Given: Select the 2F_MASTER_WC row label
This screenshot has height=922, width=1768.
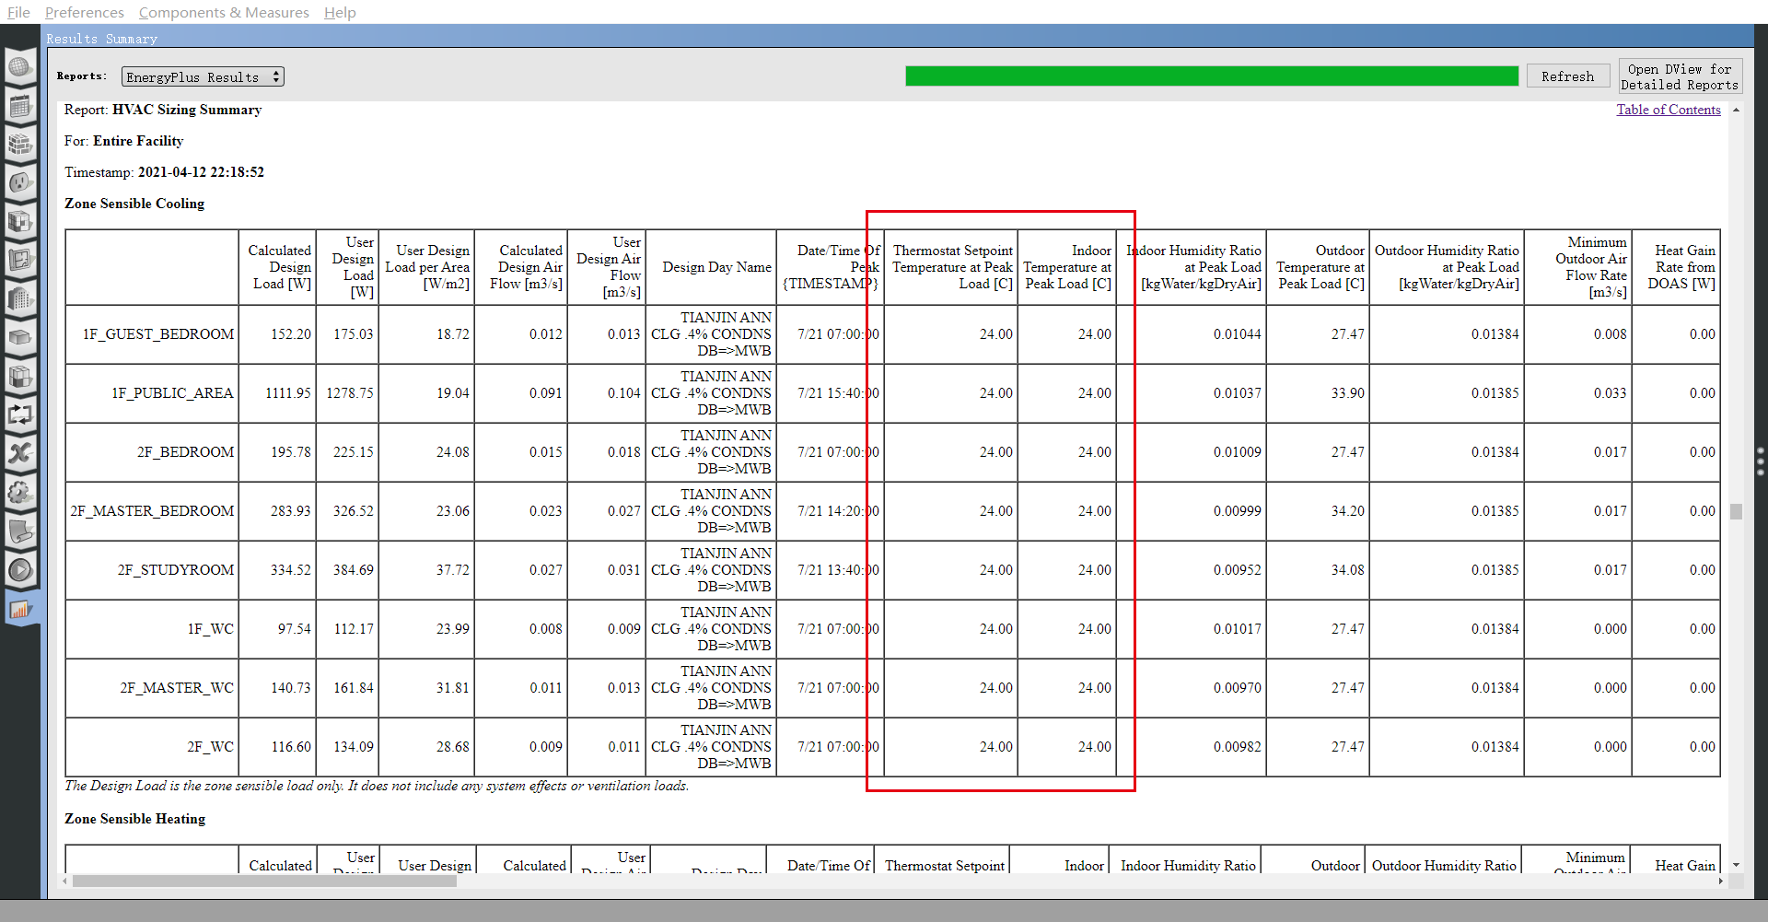Looking at the screenshot, I should 177,688.
